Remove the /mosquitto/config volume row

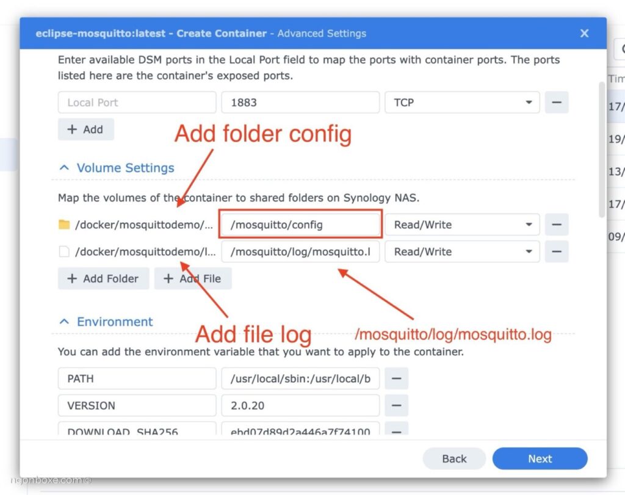point(557,225)
